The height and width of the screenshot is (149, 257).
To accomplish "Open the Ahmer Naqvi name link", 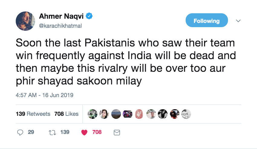I will pos(61,16).
